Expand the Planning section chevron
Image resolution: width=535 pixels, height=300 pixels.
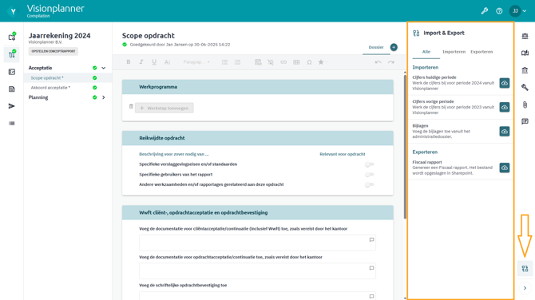(103, 97)
